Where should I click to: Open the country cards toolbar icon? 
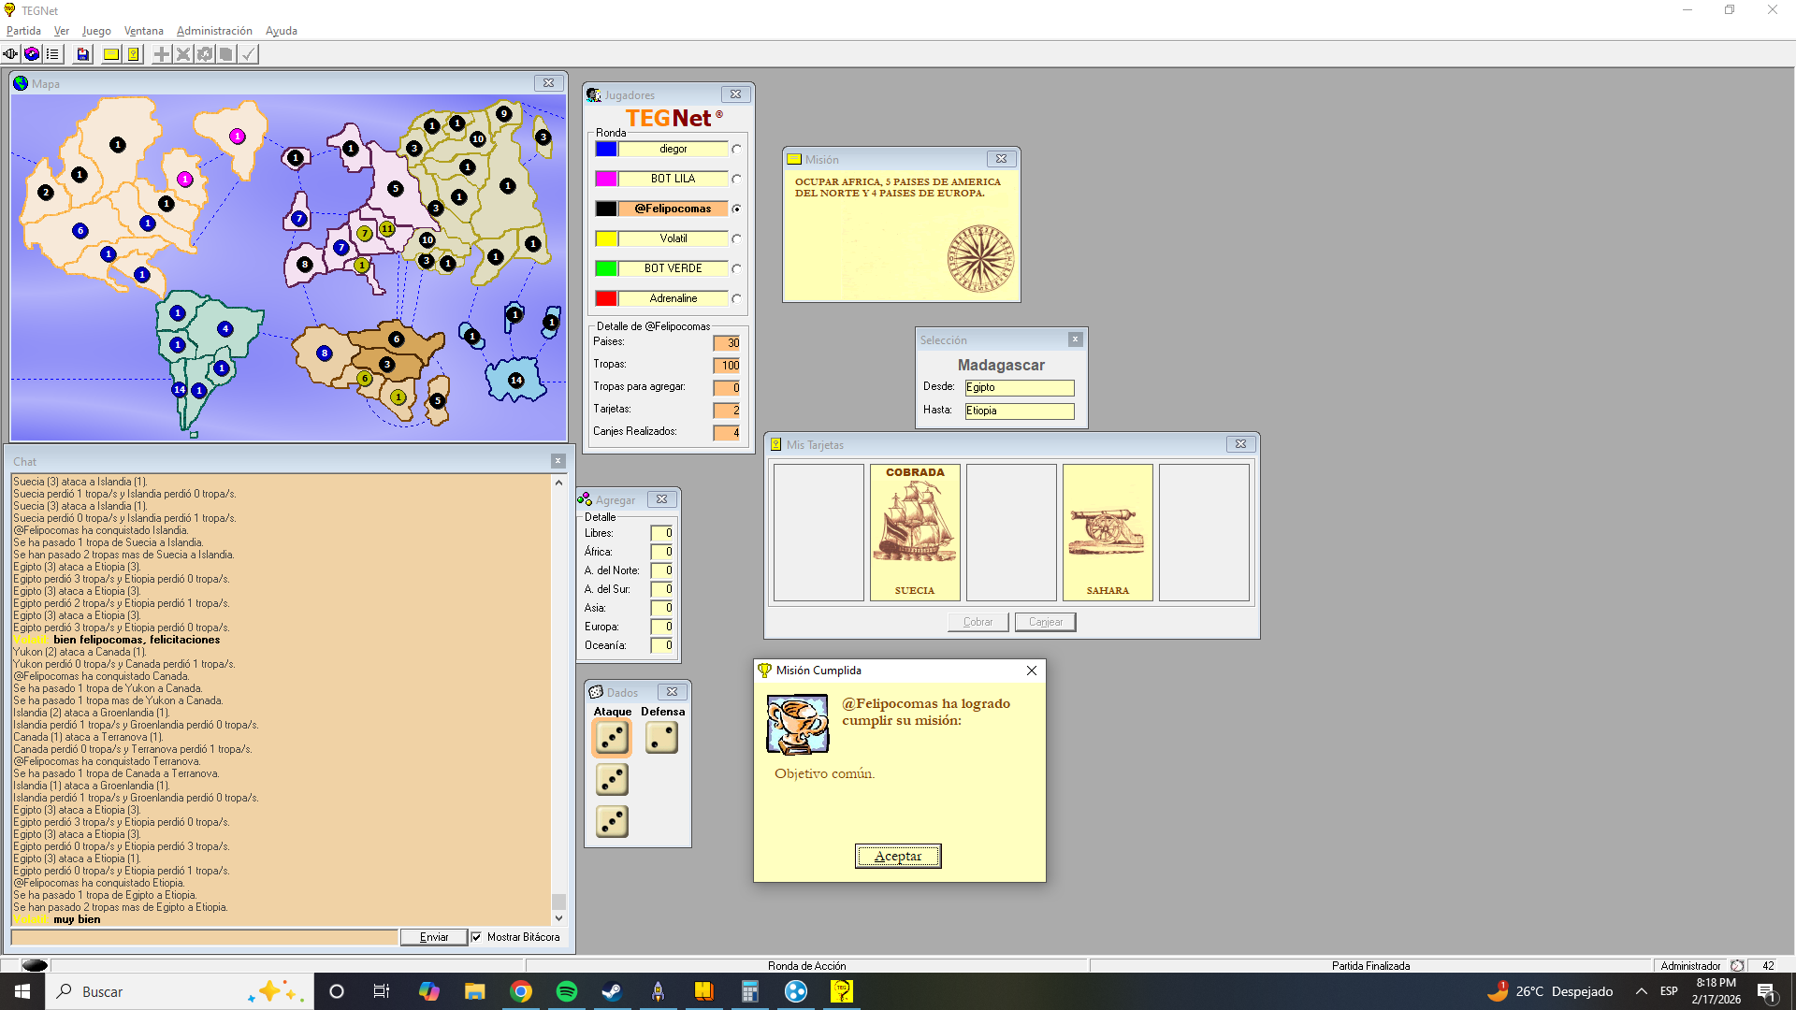click(x=134, y=54)
